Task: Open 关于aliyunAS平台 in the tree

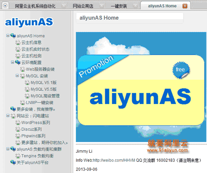Action: pos(33,163)
